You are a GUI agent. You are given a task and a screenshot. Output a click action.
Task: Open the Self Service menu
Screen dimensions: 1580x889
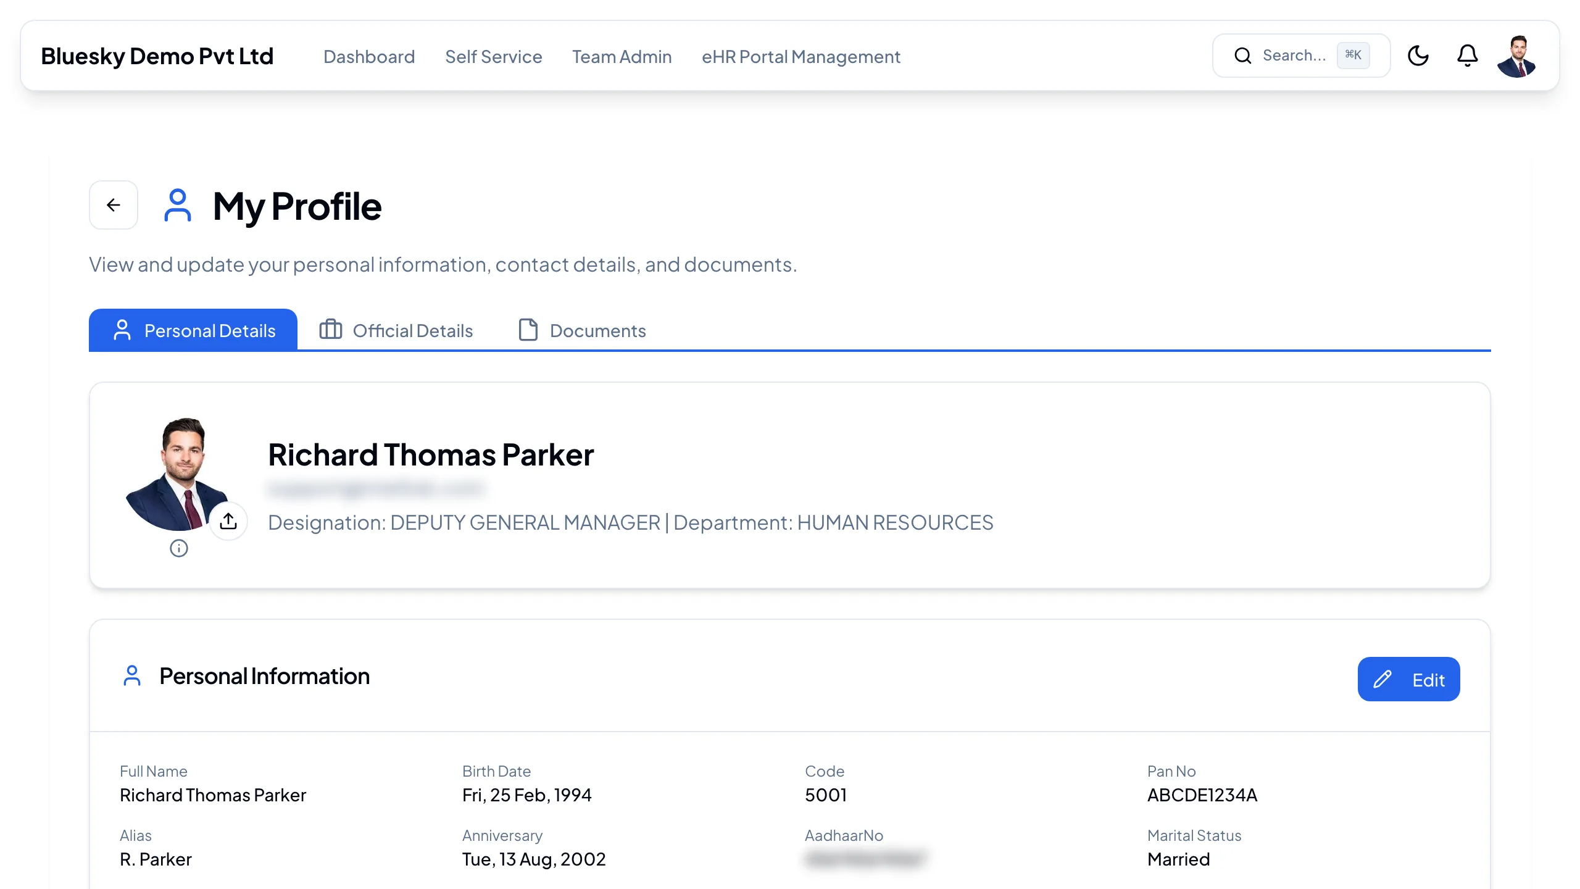494,56
